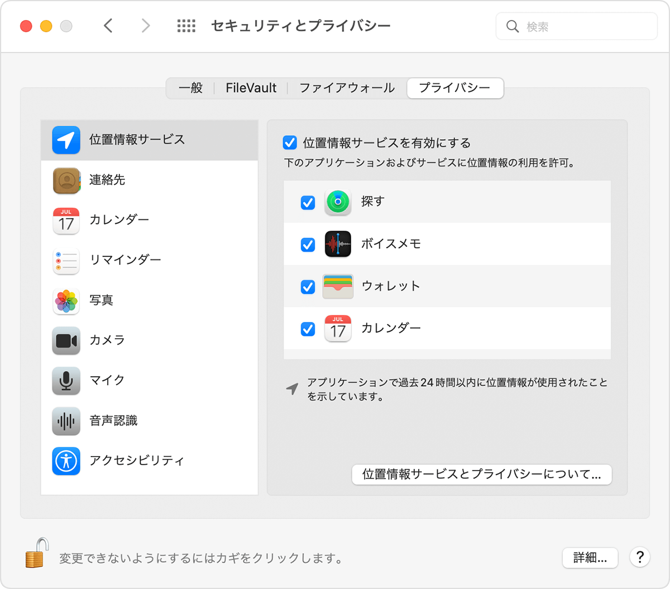Uncheck location access for ウォレット
The image size is (670, 589).
point(308,287)
